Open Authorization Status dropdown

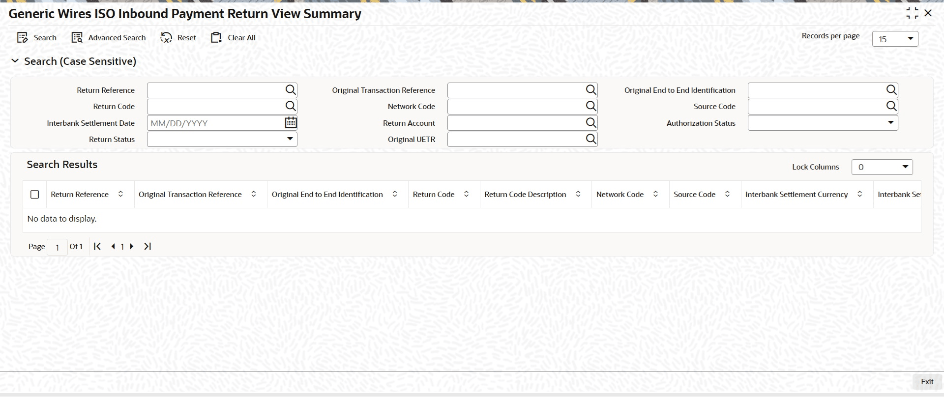click(823, 123)
